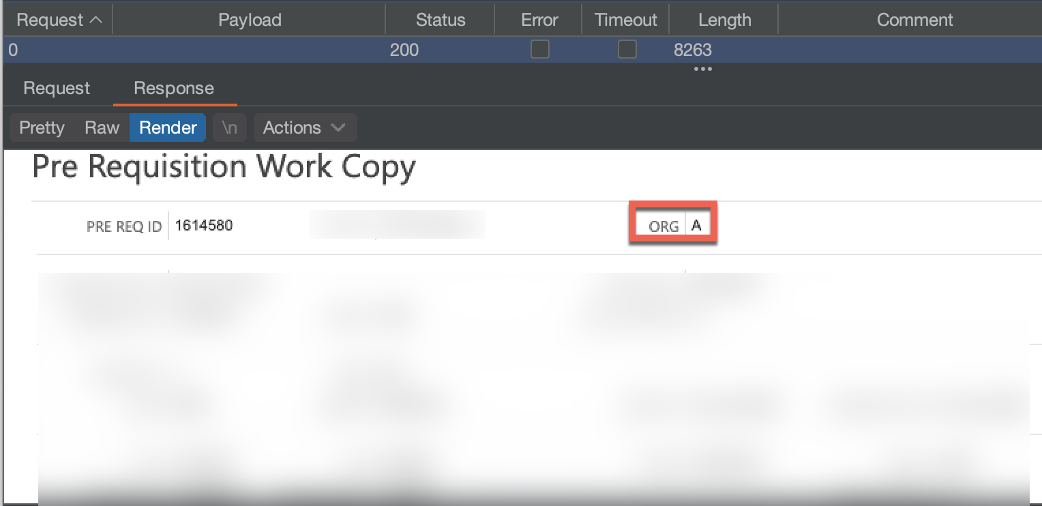1042x506 pixels.
Task: Select the Response tab
Action: click(174, 89)
